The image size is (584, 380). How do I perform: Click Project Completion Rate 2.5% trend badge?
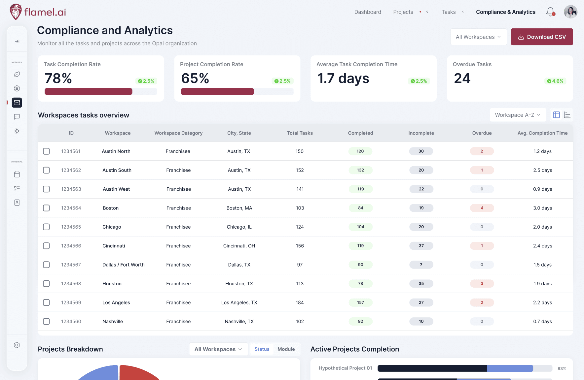coord(282,81)
